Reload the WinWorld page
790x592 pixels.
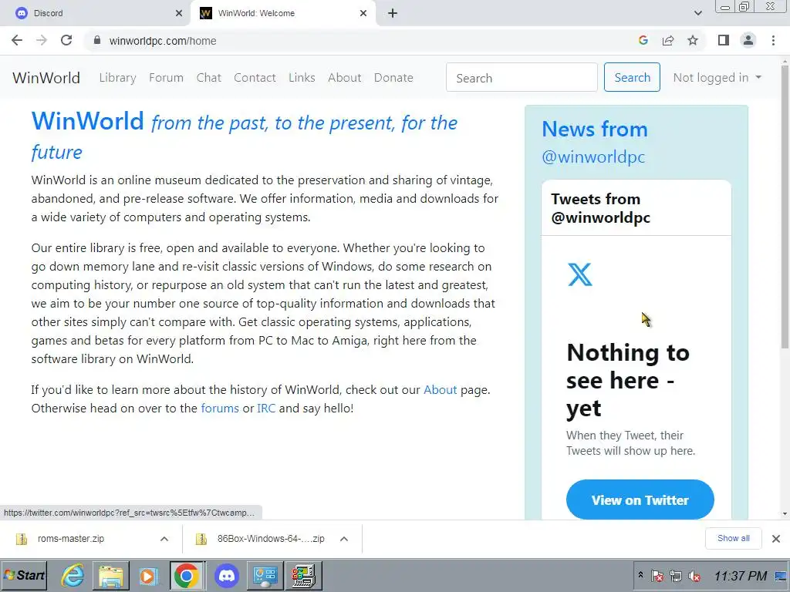(x=66, y=40)
